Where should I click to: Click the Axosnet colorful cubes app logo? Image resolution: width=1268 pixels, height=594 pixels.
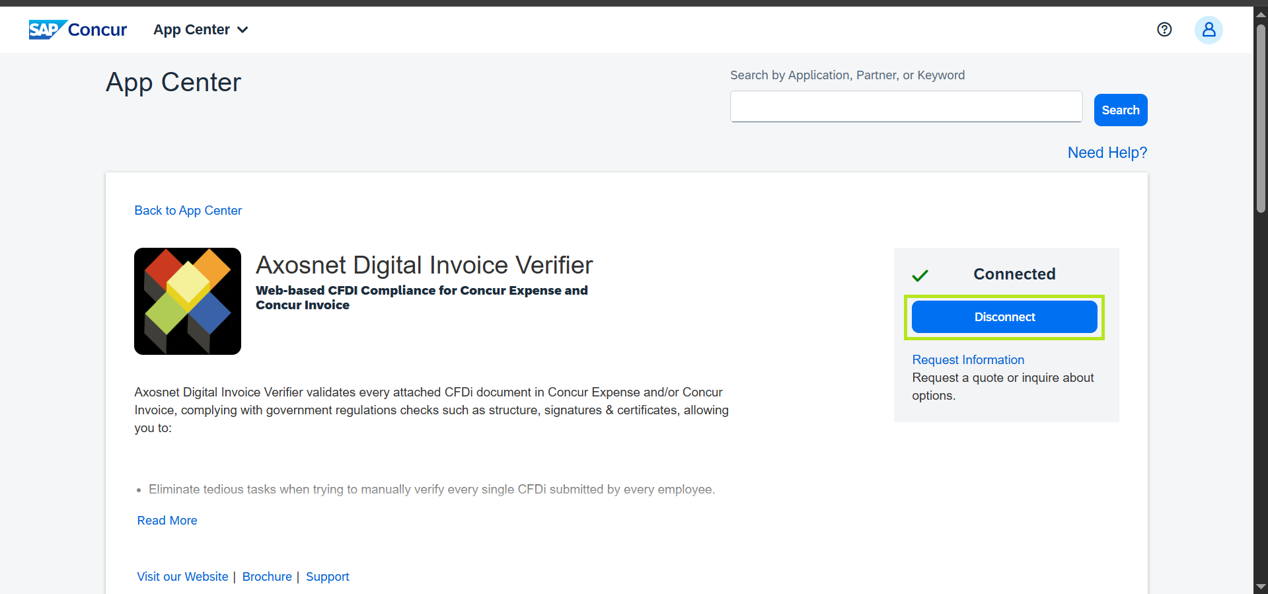pyautogui.click(x=188, y=301)
